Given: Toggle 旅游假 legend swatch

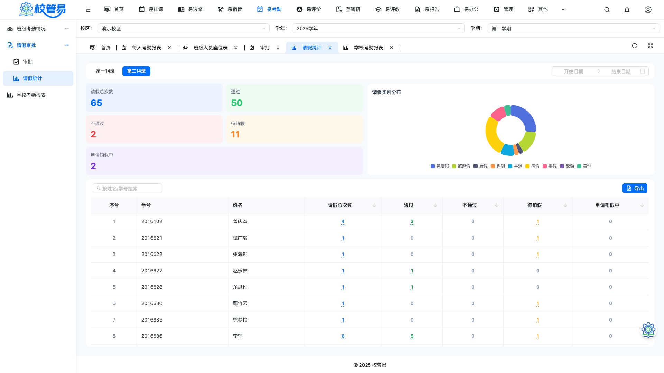Looking at the screenshot, I should click(454, 166).
